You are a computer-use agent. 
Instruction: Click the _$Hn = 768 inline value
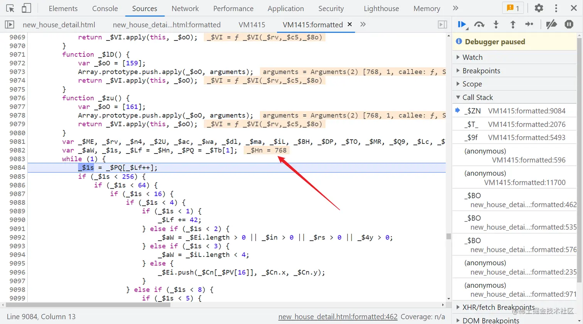(266, 150)
